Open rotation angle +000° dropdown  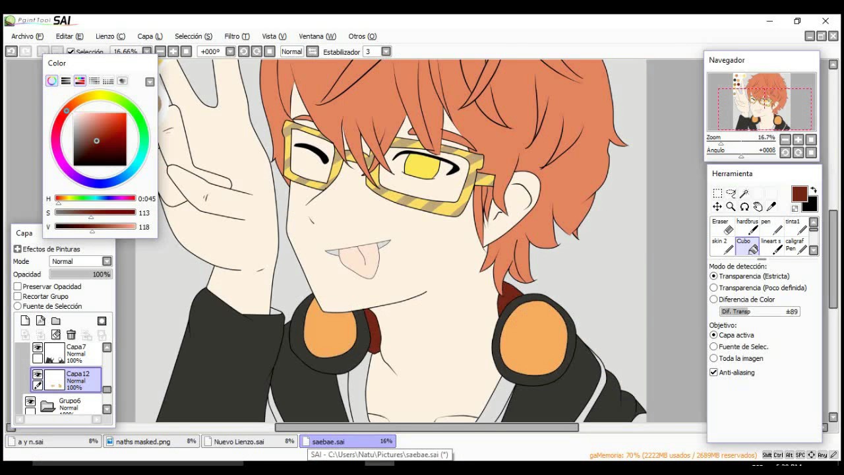click(x=230, y=51)
